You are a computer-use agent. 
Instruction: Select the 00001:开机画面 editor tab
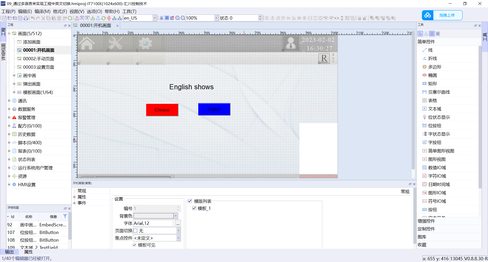coord(95,25)
